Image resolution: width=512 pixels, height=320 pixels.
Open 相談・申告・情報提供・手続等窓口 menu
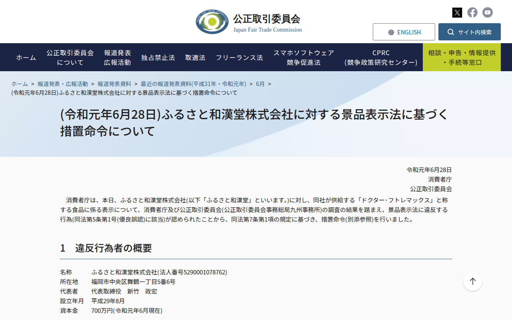coord(462,58)
